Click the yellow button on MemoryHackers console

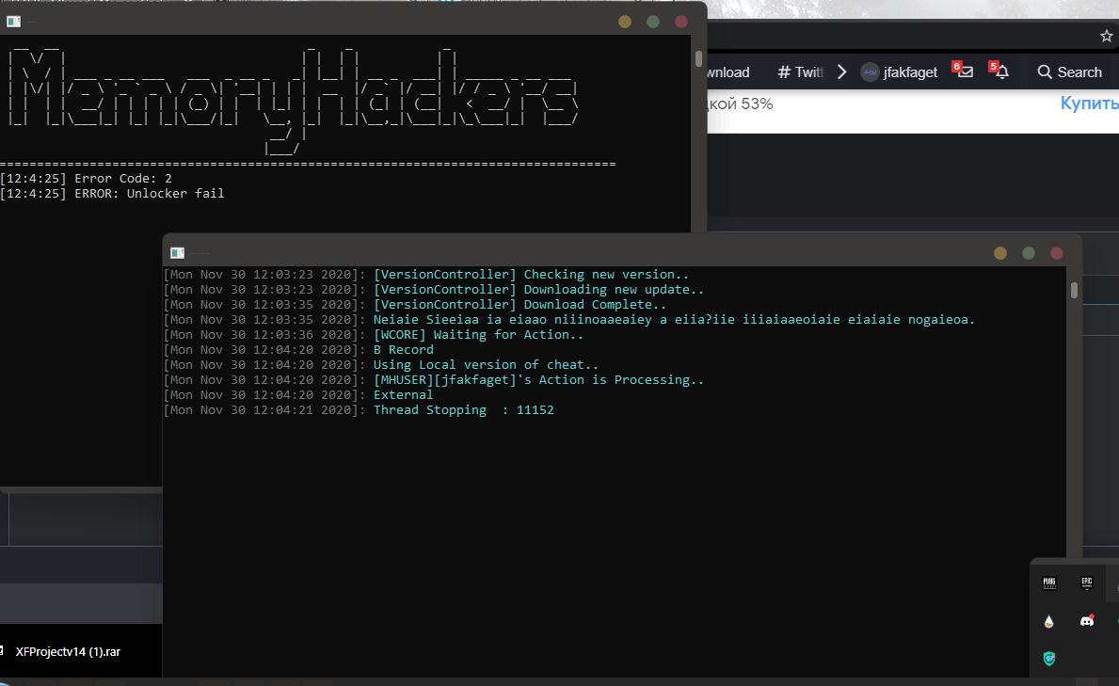pyautogui.click(x=625, y=22)
